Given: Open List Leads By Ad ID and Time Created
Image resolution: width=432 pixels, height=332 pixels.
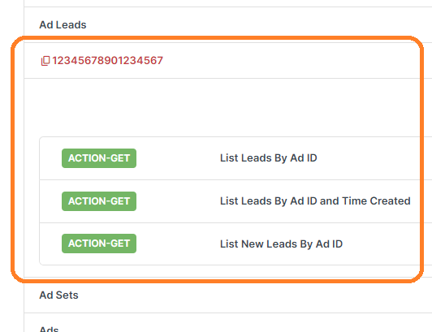Looking at the screenshot, I should (315, 201).
